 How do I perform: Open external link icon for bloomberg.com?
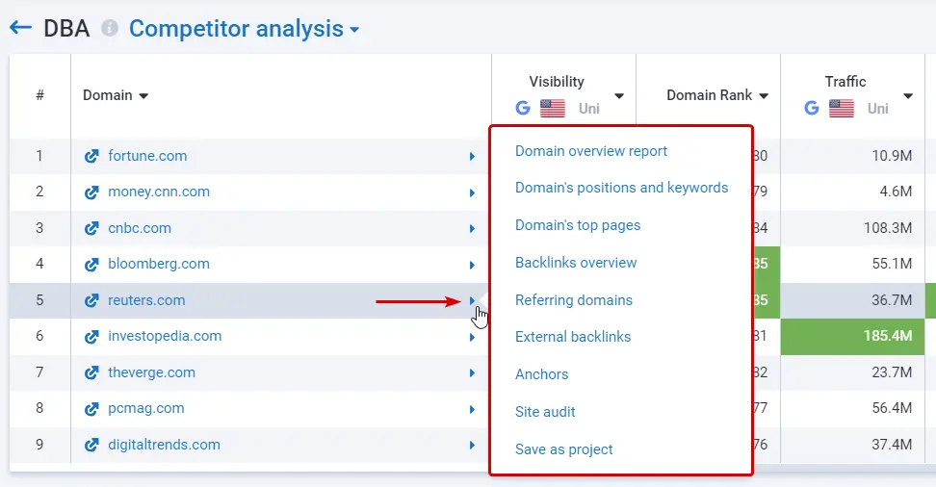point(91,265)
